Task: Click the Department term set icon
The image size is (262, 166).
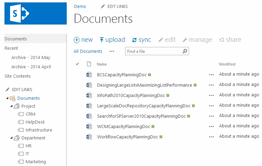Action: [17, 138]
